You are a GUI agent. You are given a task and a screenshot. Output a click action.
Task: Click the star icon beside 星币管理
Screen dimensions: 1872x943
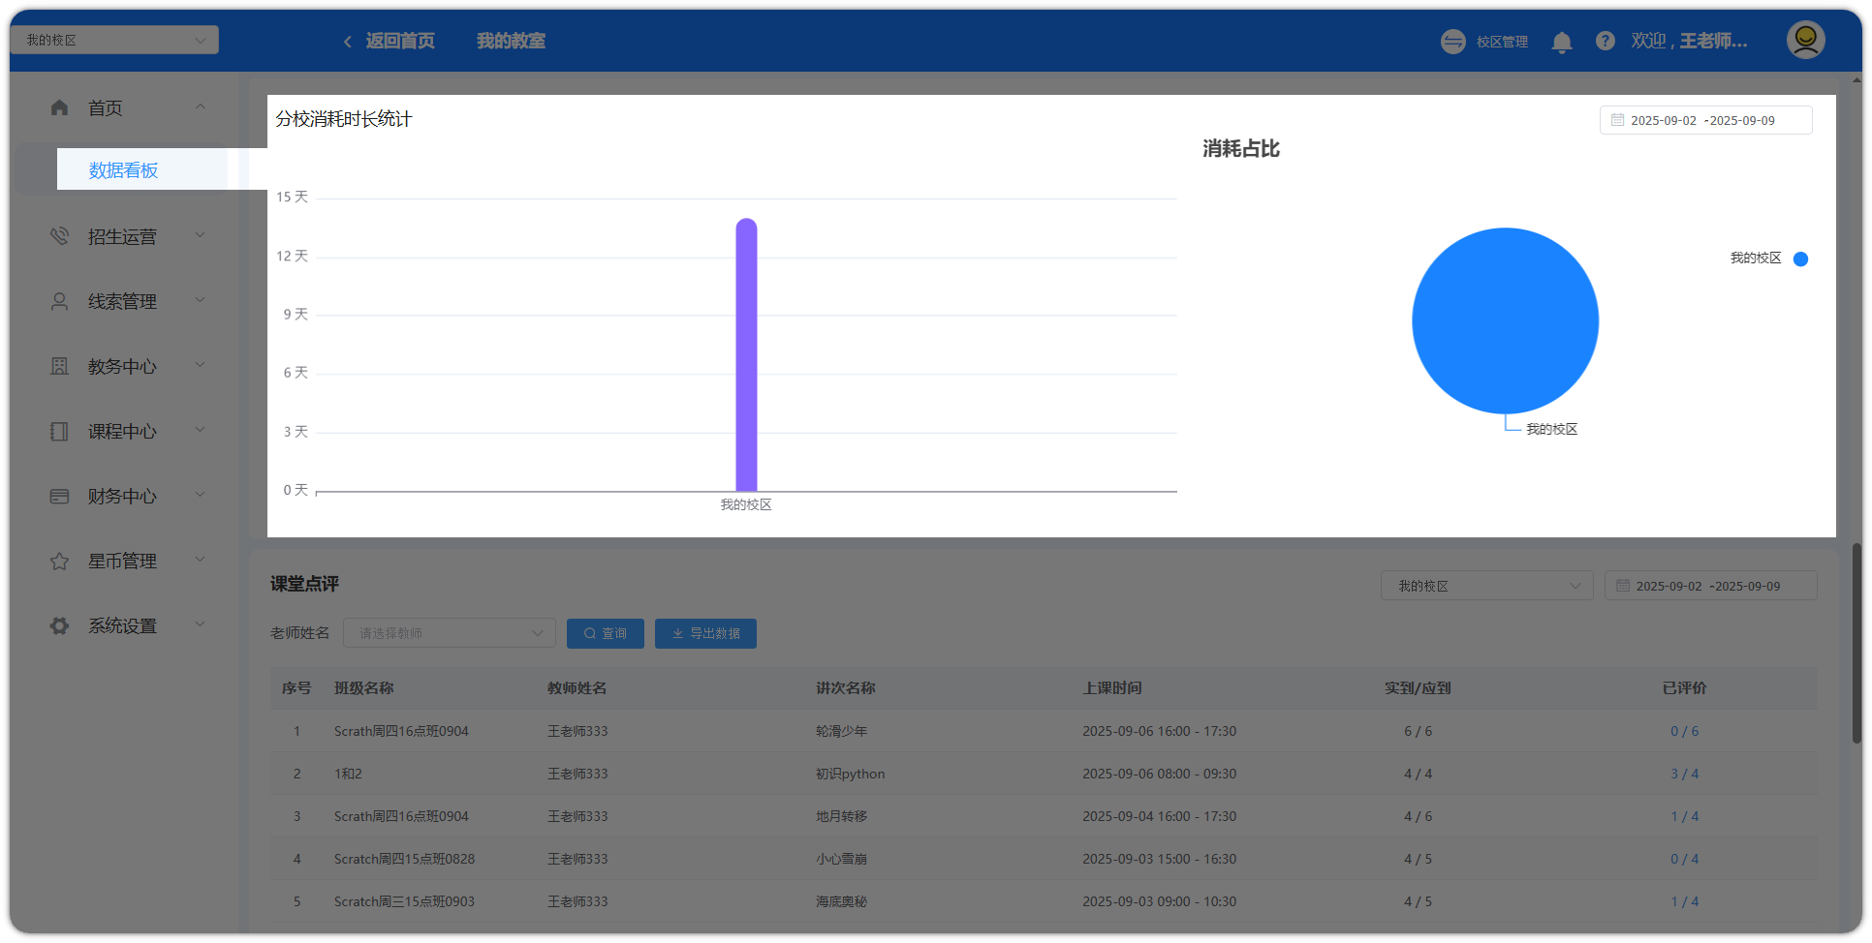point(59,561)
